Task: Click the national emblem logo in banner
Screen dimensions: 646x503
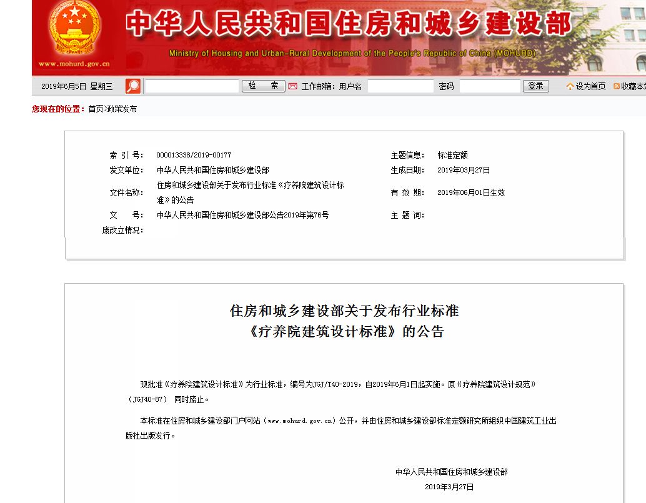Action: click(74, 29)
